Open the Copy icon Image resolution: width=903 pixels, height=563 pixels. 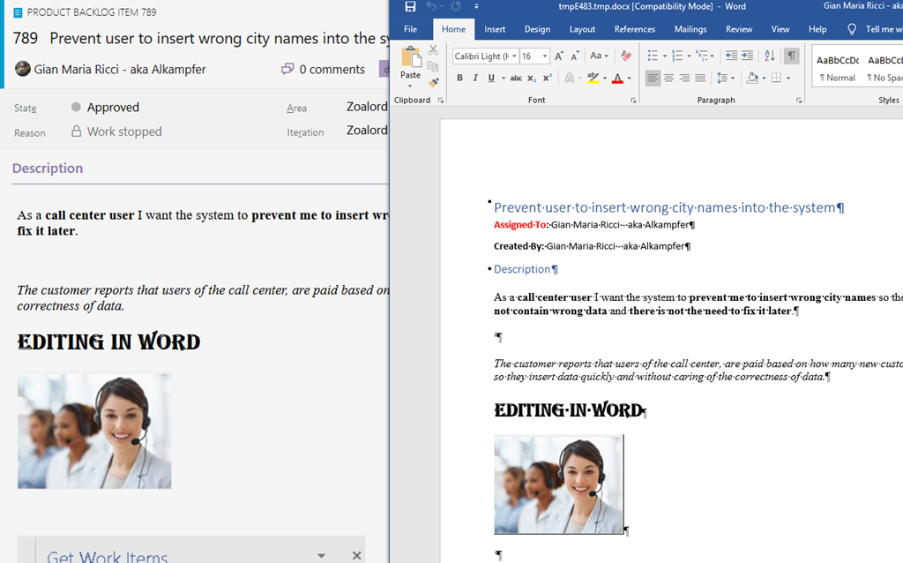click(x=432, y=64)
